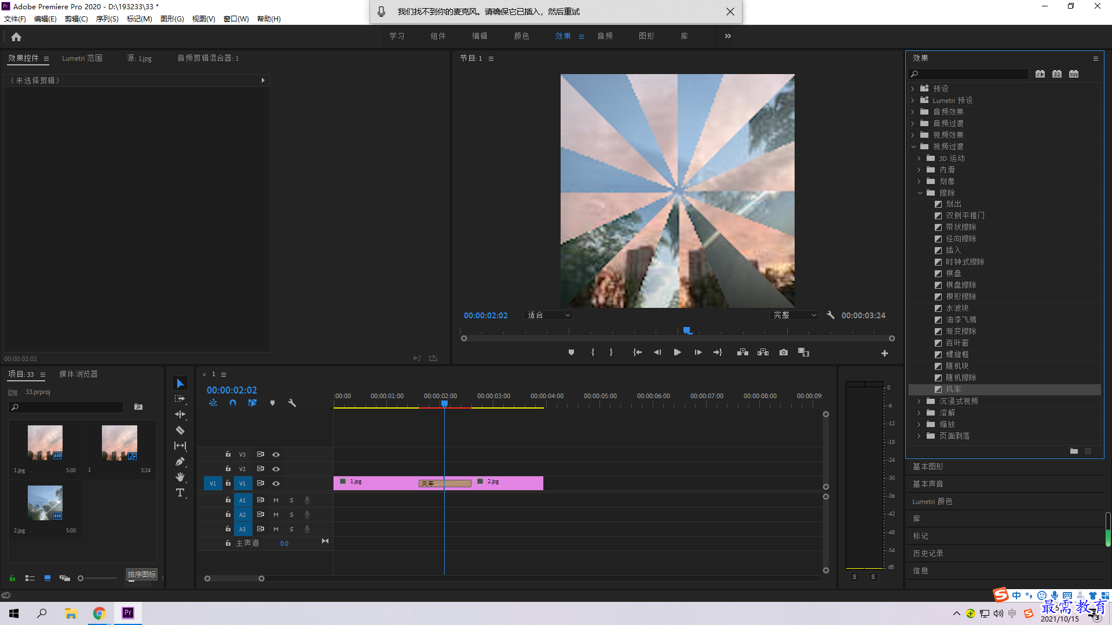Select the Razor tool

pos(180,430)
